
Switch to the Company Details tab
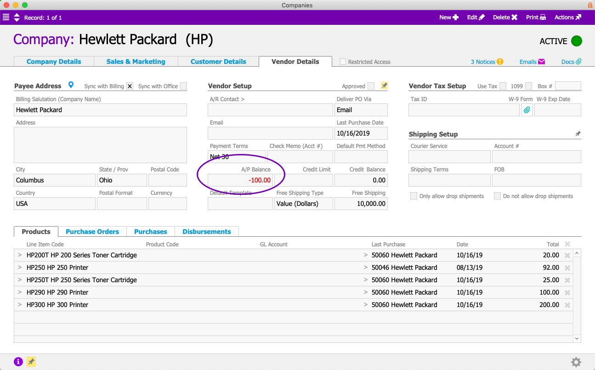pos(54,62)
